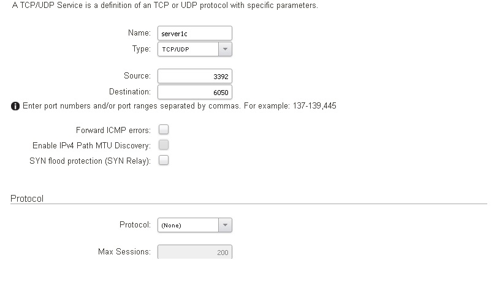Click the "Max Sessions:" label
The image size is (502, 282).
124,251
